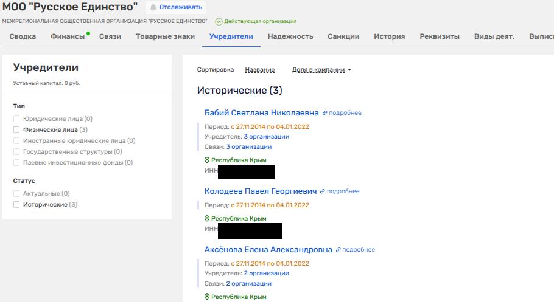
Task: Open Бабий Светлана Николаевна profile link
Action: [x=261, y=113]
